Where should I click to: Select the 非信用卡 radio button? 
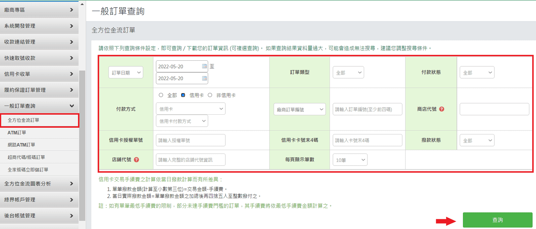pos(210,95)
